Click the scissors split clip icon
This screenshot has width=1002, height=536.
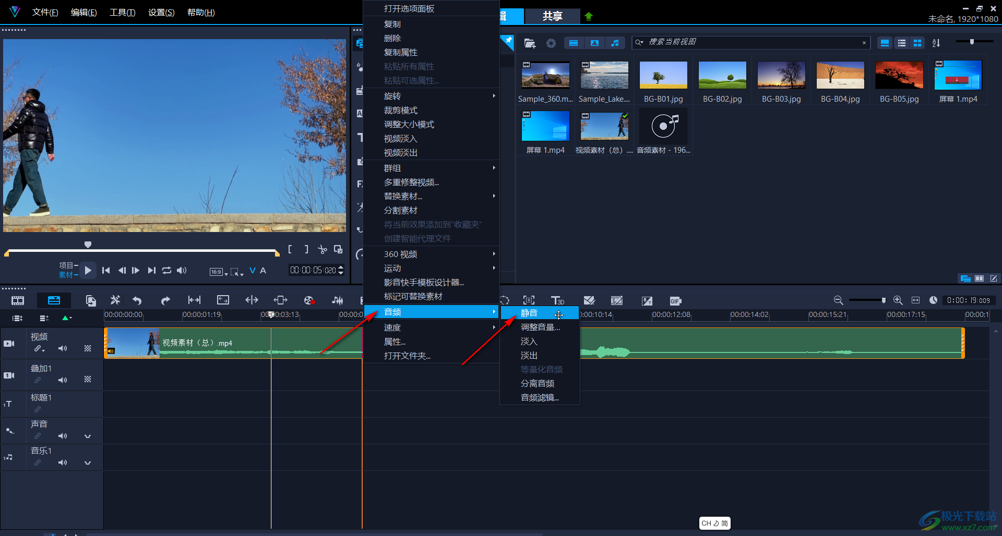(x=323, y=250)
